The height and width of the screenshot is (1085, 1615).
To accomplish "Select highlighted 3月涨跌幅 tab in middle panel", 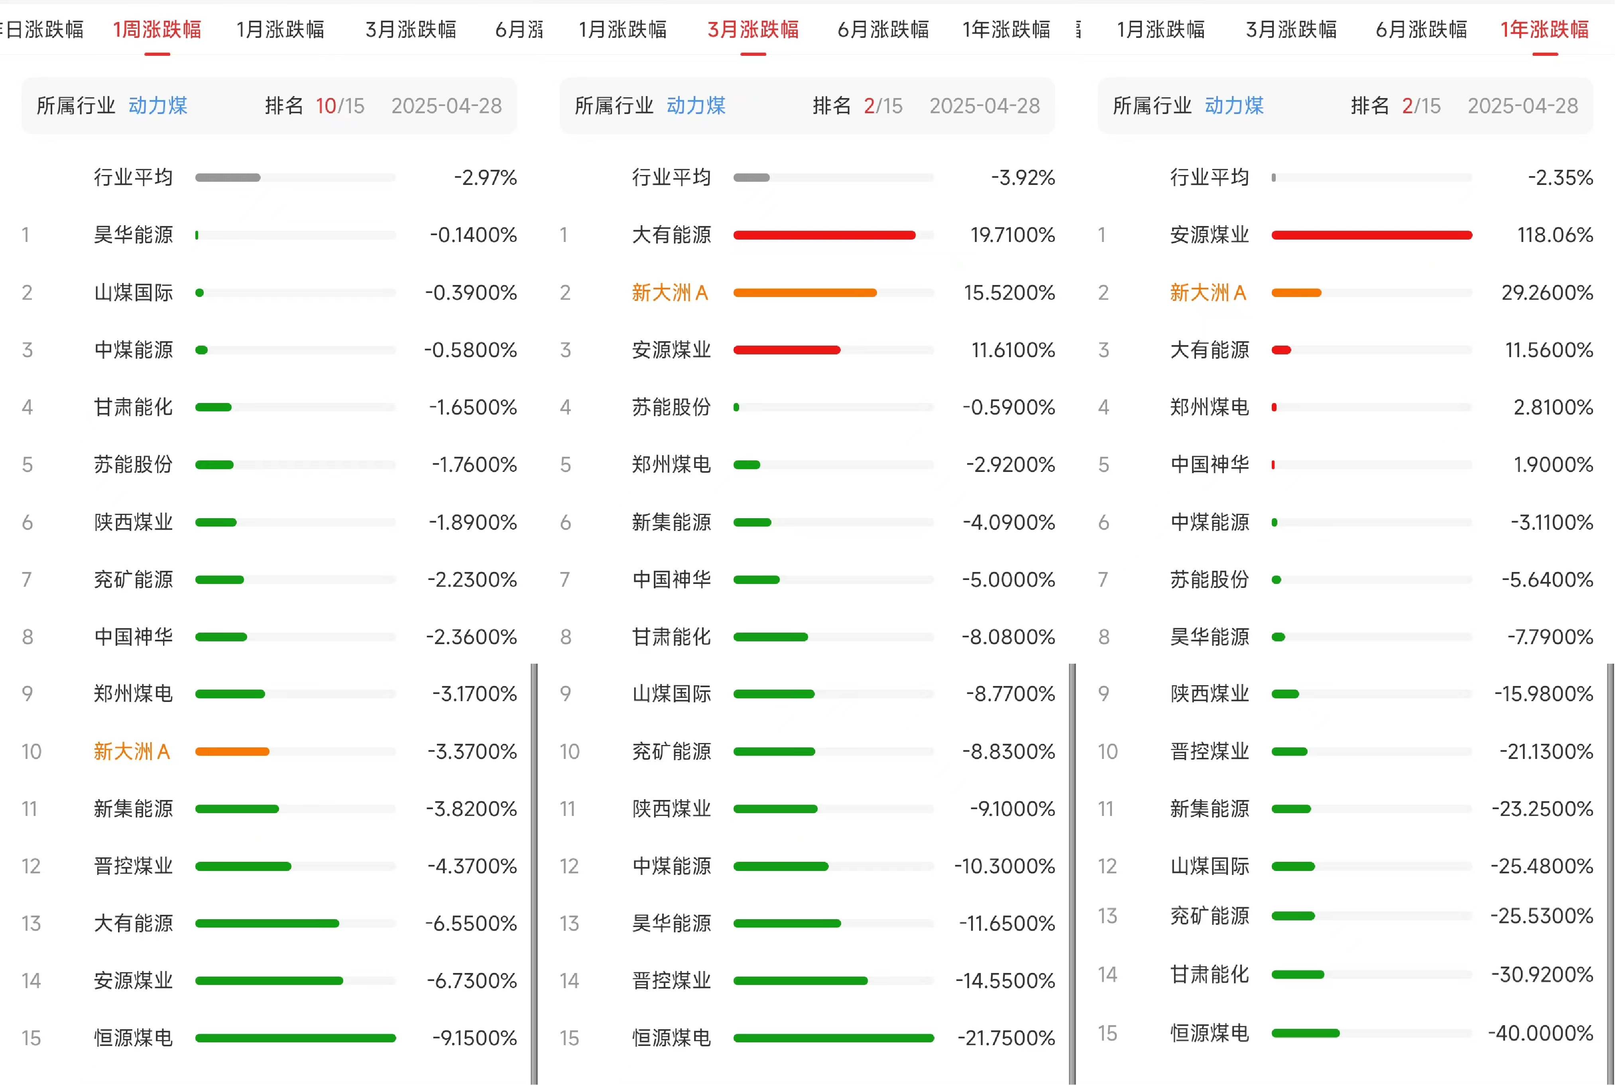I will point(753,30).
